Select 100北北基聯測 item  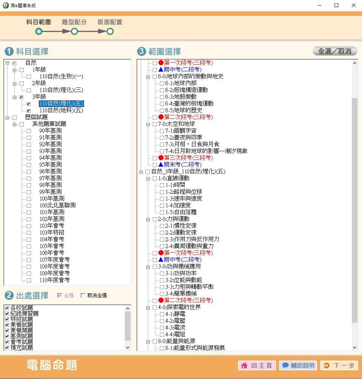(58, 205)
